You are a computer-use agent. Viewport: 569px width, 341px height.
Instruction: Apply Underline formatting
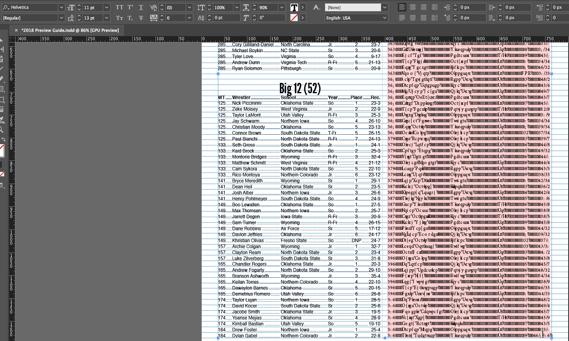[141, 8]
